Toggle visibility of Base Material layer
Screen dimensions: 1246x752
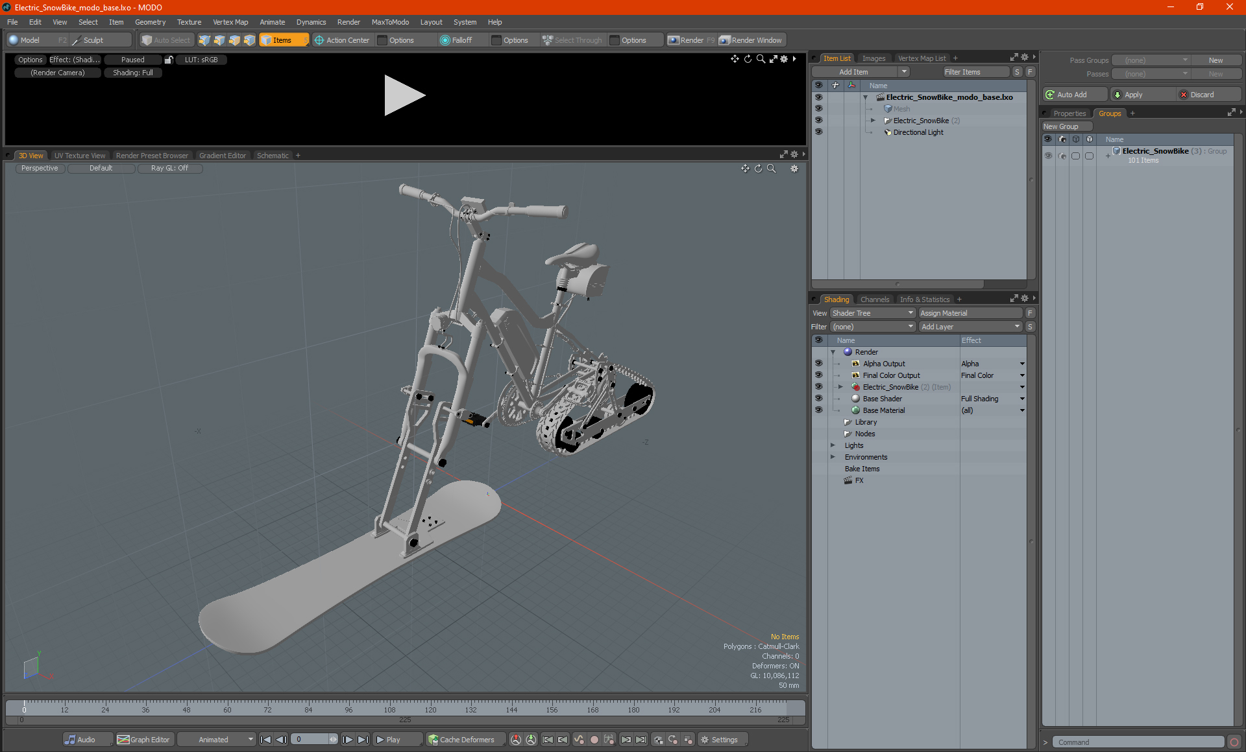tap(818, 410)
